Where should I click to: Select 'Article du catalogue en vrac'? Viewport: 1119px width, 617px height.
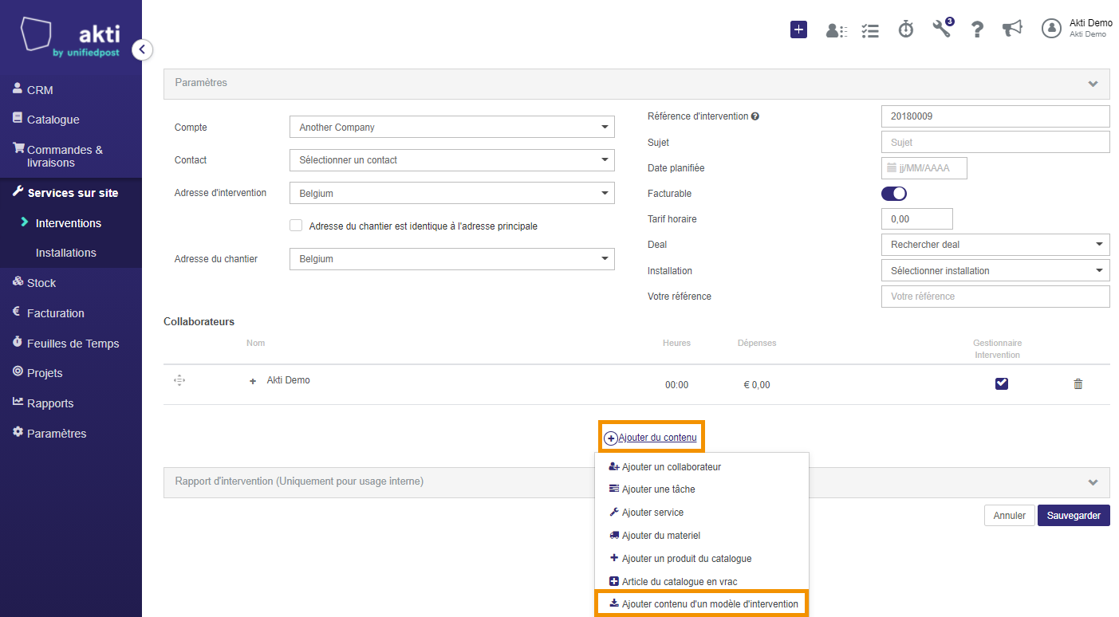pyautogui.click(x=702, y=581)
